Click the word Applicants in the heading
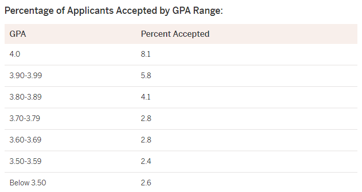The width and height of the screenshot is (362, 192). point(90,11)
